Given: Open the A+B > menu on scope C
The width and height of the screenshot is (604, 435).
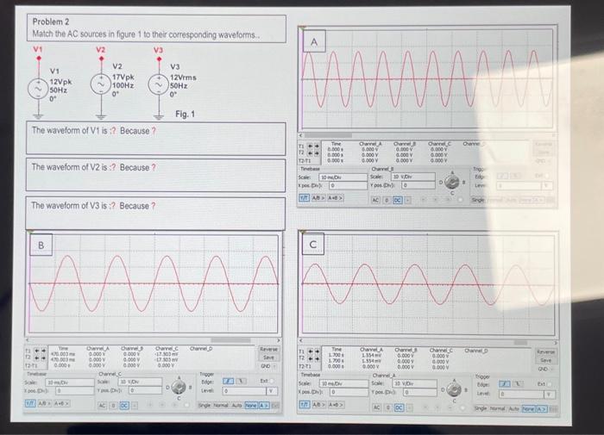Looking at the screenshot, I should tap(336, 405).
